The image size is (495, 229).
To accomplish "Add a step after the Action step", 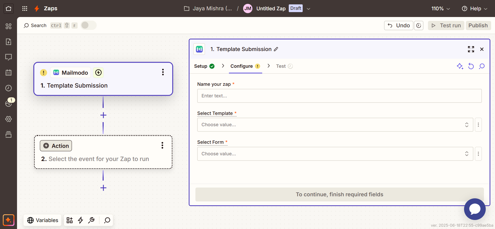I will point(103,188).
